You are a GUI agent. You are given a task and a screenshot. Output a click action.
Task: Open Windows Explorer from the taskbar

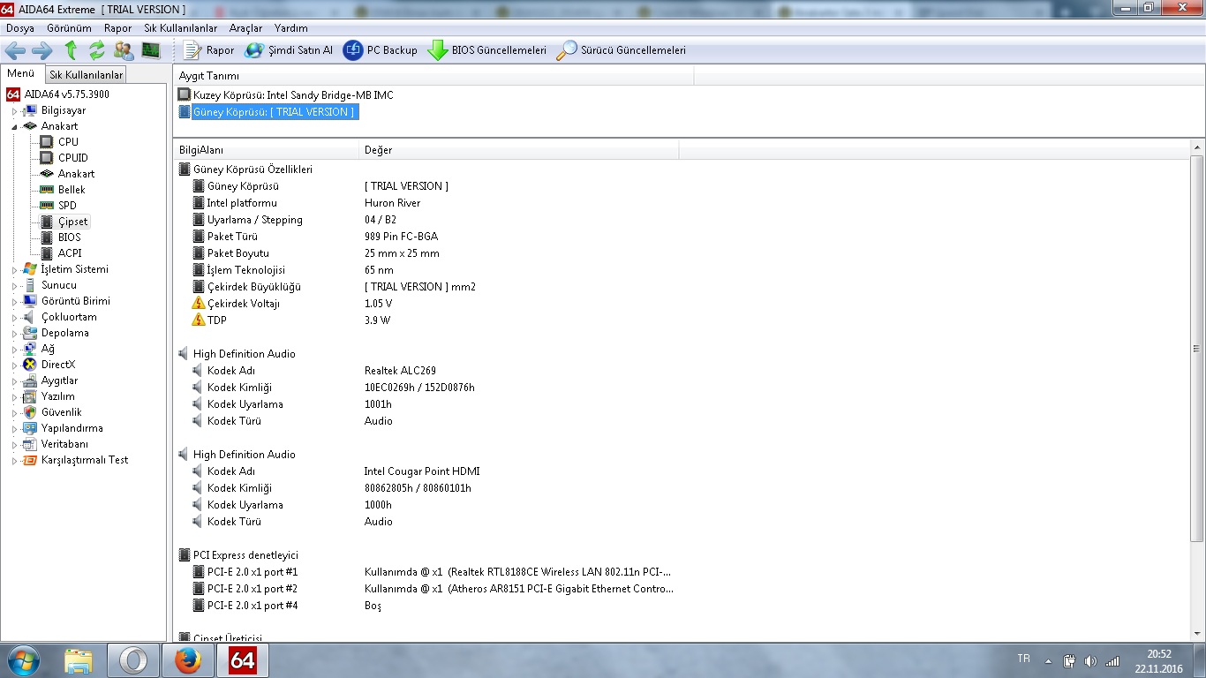coord(79,660)
